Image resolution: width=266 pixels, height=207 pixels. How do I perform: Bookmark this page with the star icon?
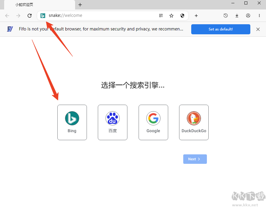coord(171,16)
